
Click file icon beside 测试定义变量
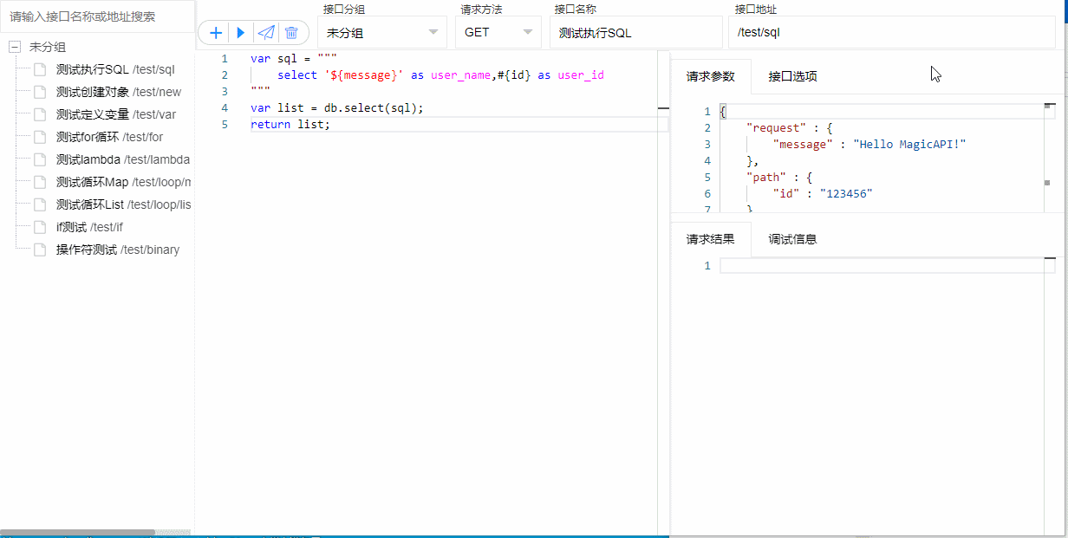click(39, 114)
